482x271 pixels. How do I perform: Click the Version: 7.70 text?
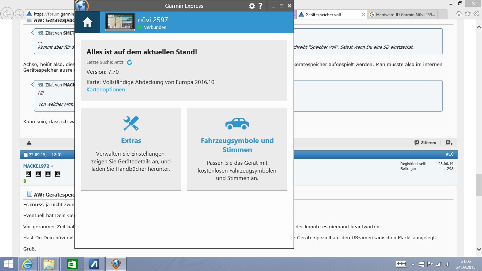(x=102, y=72)
